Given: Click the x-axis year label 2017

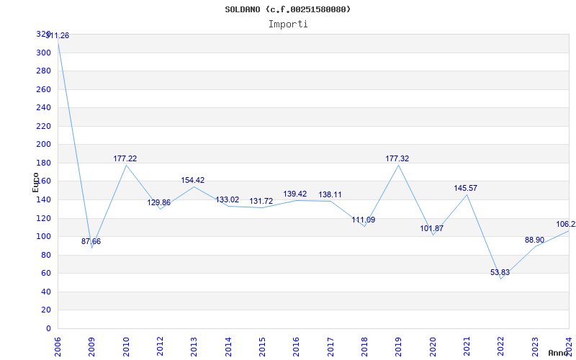Looking at the screenshot, I should (330, 347).
